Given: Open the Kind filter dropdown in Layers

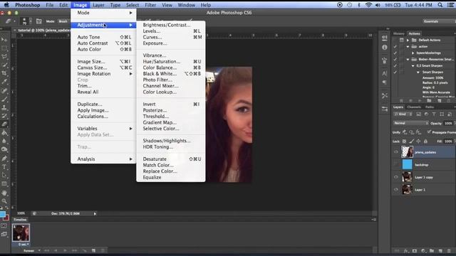Looking at the screenshot, I should pyautogui.click(x=403, y=114).
